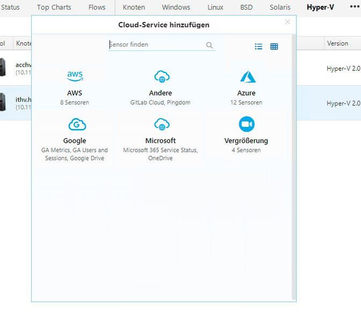Image resolution: width=361 pixels, height=322 pixels.
Task: Click the Knoten column header in table
Action: tap(24, 43)
